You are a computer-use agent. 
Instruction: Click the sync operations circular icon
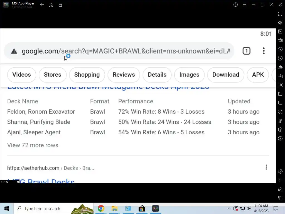click(280, 58)
